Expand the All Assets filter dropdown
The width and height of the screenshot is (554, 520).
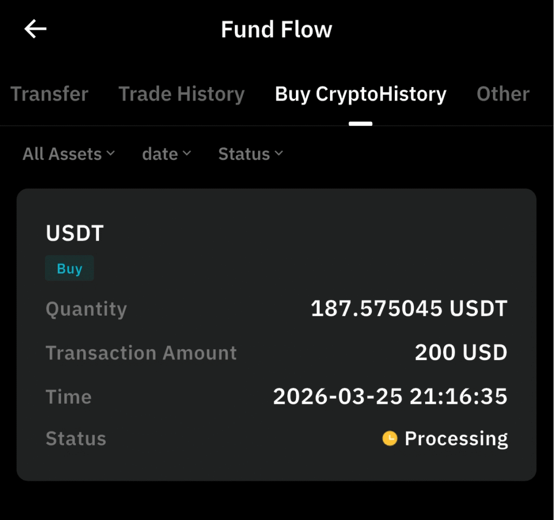(x=69, y=154)
